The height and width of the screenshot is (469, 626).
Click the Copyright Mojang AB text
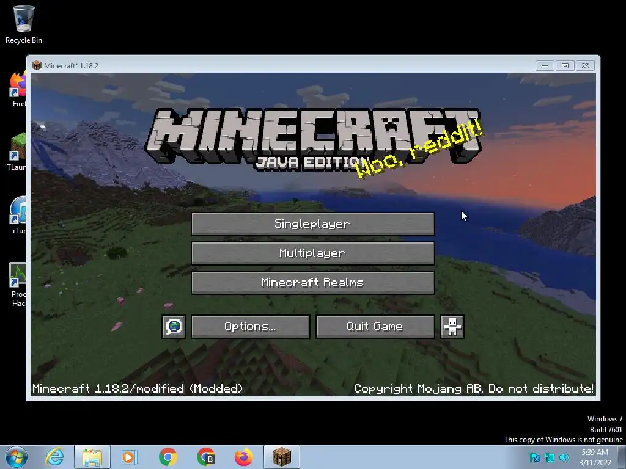click(x=474, y=388)
